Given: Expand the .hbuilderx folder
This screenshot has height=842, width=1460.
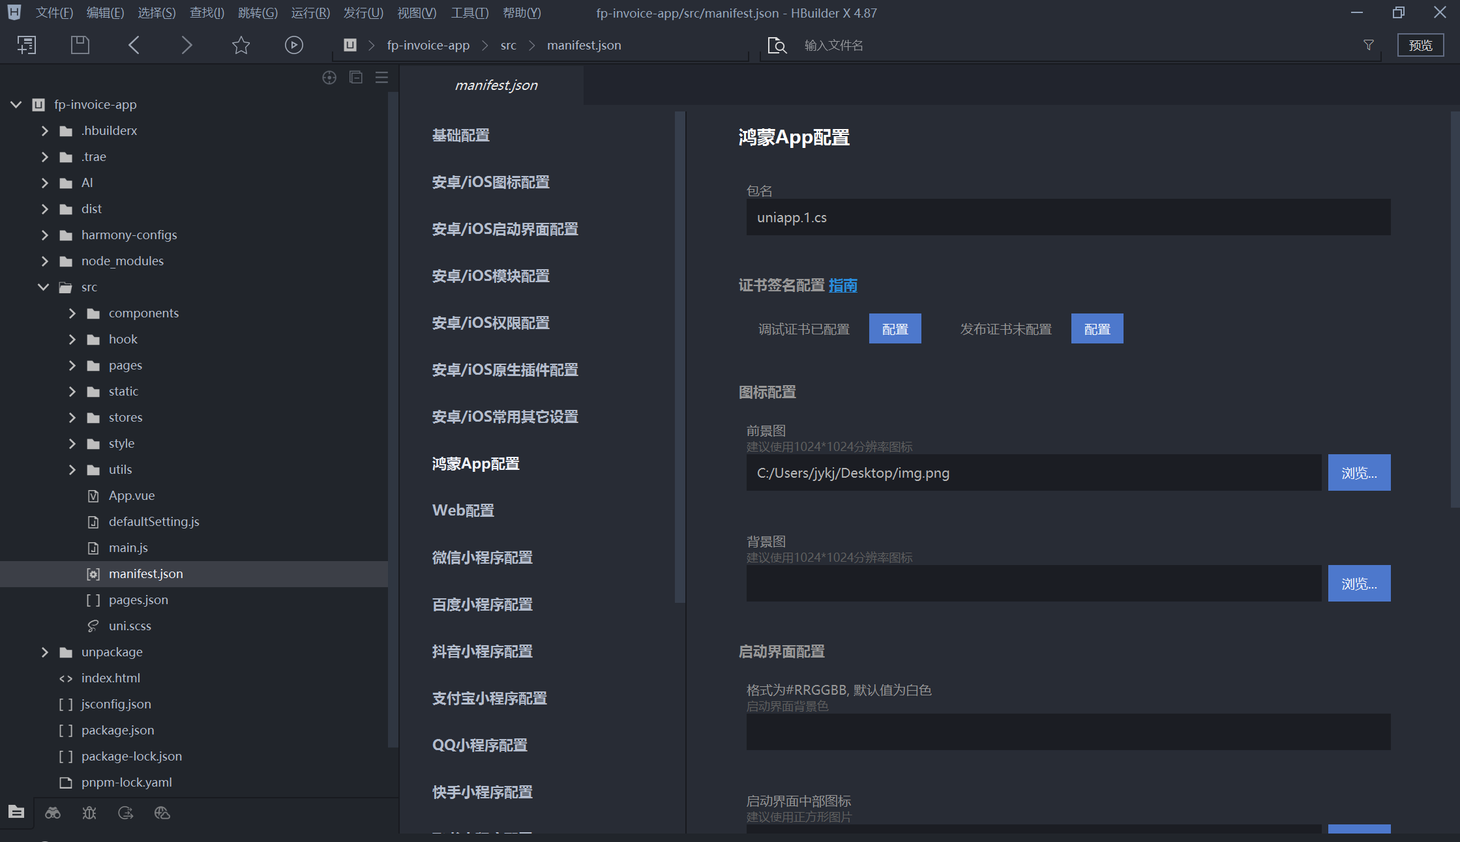Looking at the screenshot, I should pos(44,130).
